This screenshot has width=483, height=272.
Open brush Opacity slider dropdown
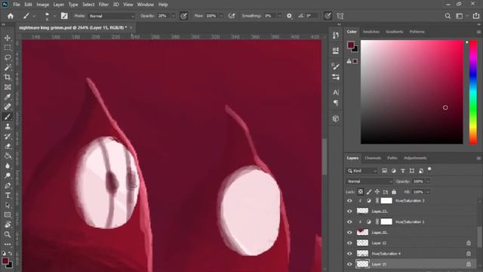(x=173, y=16)
